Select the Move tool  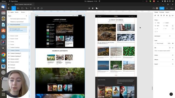click(x=13, y=8)
